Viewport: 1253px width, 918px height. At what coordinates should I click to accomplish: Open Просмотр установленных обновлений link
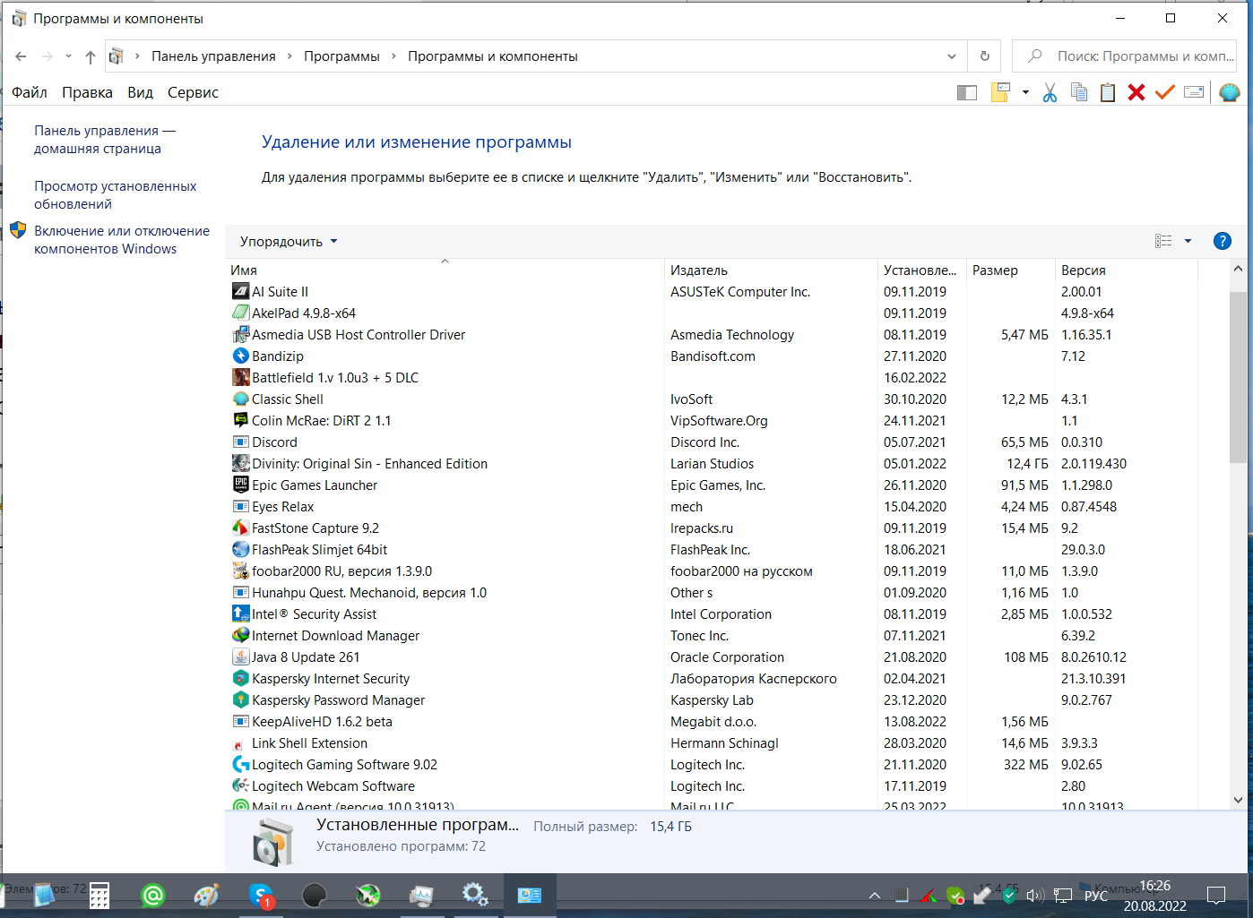coord(116,195)
